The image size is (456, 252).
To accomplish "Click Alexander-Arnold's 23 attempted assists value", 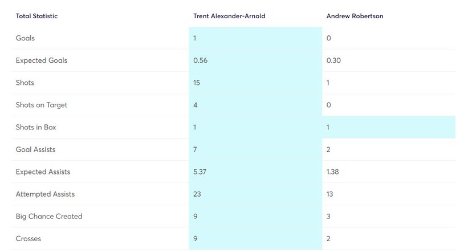I will pyautogui.click(x=197, y=194).
